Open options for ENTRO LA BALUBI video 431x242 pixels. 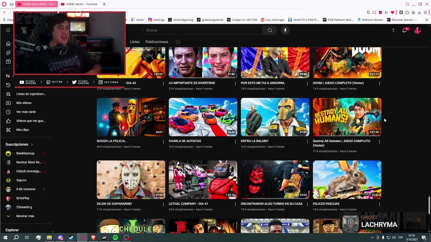point(307,142)
